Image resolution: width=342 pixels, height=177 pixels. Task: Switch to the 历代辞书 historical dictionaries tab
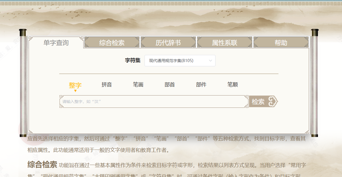168,42
